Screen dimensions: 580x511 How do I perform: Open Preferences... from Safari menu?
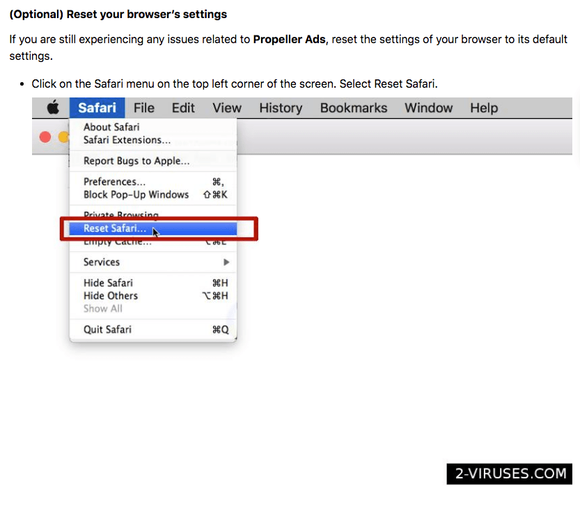152,182
